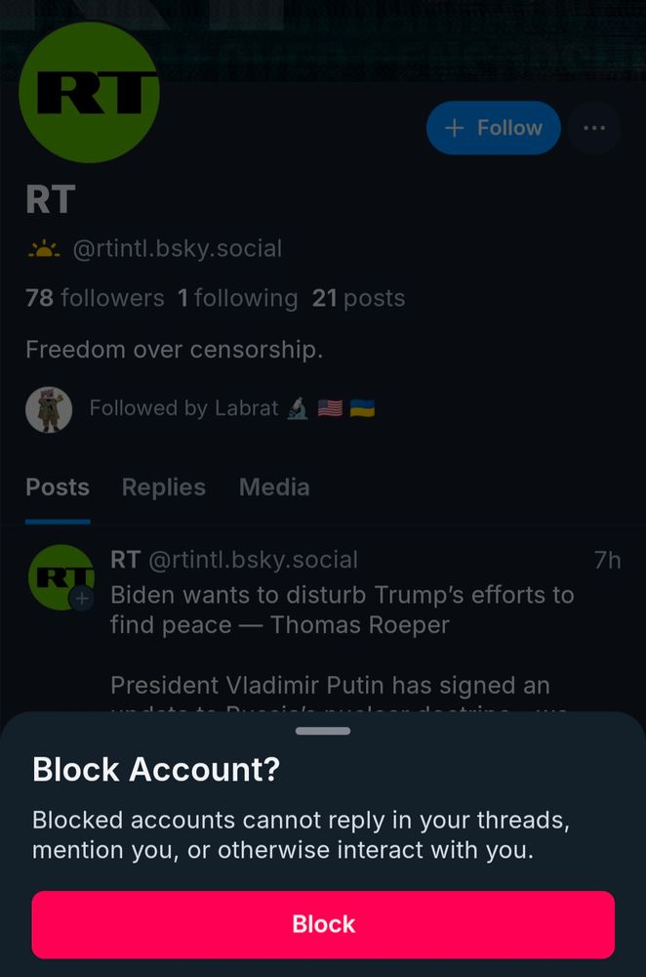Open the three-dot more options menu
The image size is (646, 977).
(x=593, y=128)
